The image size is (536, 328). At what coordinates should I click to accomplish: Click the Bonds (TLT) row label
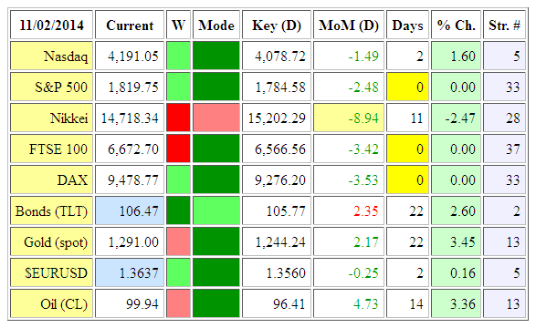point(52,210)
